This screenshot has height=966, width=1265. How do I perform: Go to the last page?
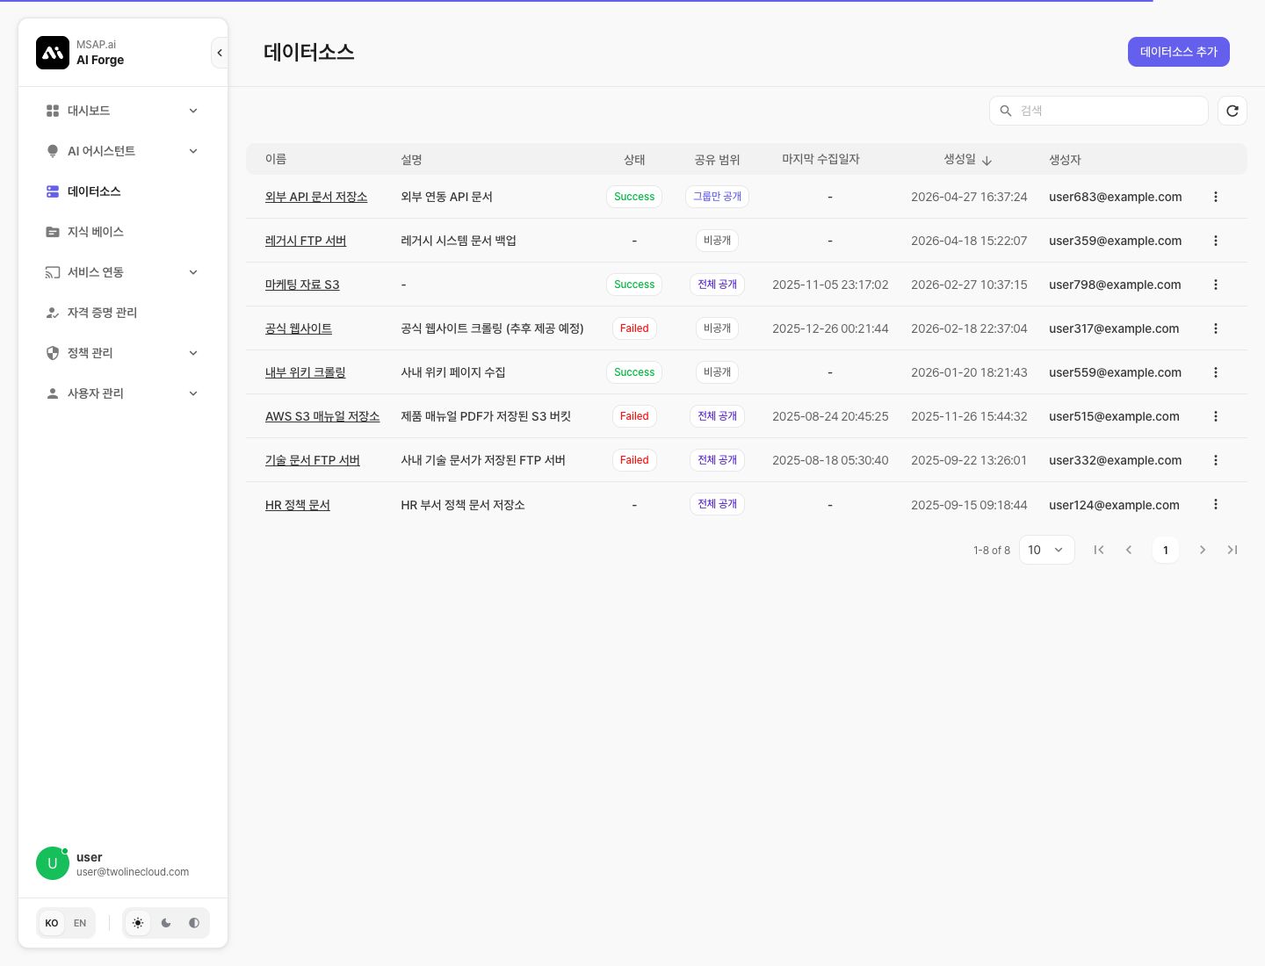pos(1232,550)
